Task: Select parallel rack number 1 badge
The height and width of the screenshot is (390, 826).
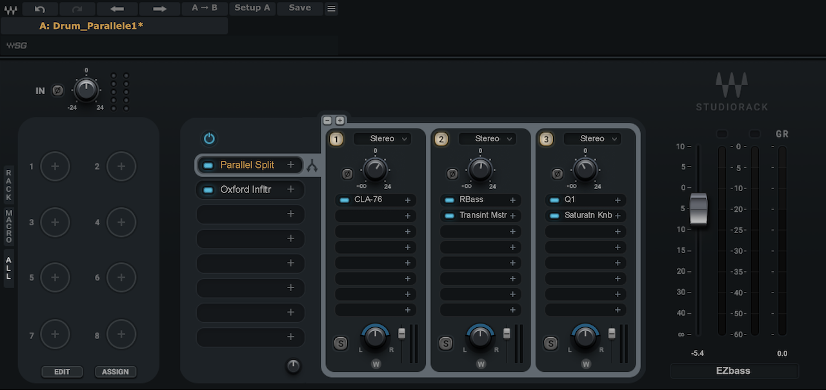Action: [x=336, y=139]
